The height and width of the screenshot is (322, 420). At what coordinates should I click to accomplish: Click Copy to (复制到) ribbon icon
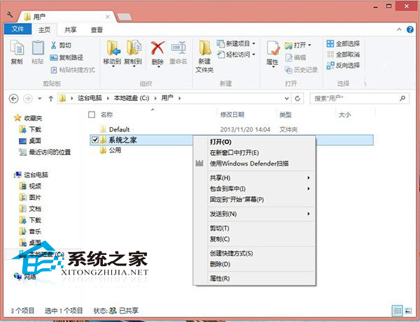tap(134, 53)
